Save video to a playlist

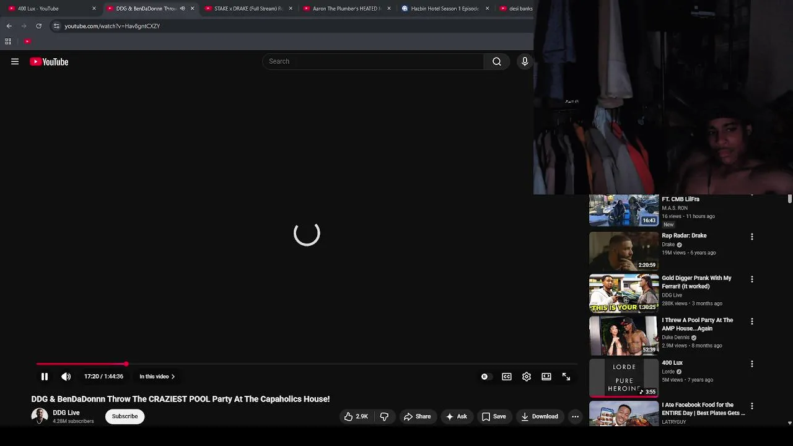494,417
